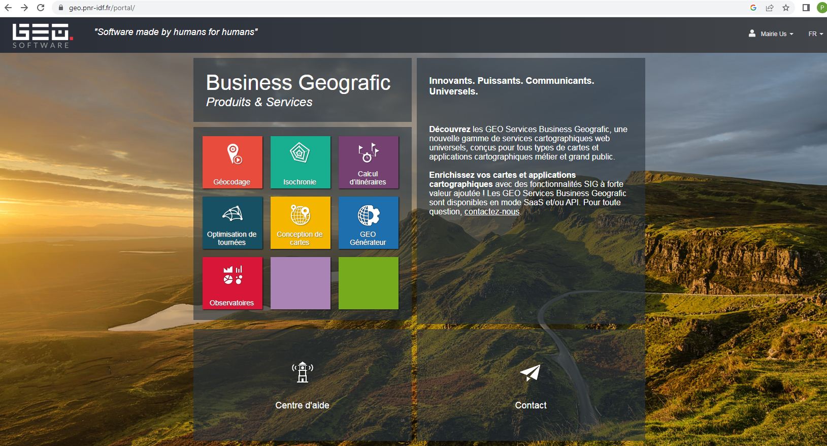Go back in browser history
827x446 pixels.
coord(8,8)
